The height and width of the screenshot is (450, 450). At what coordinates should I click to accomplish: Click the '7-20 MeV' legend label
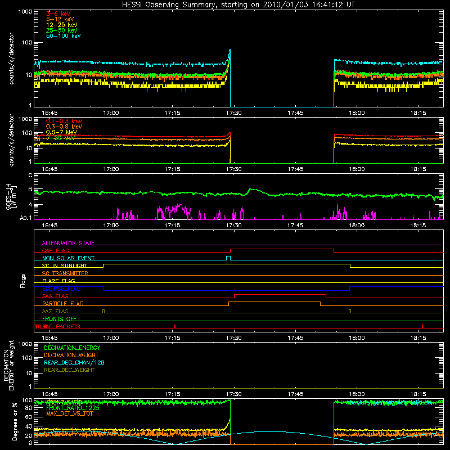click(x=60, y=138)
